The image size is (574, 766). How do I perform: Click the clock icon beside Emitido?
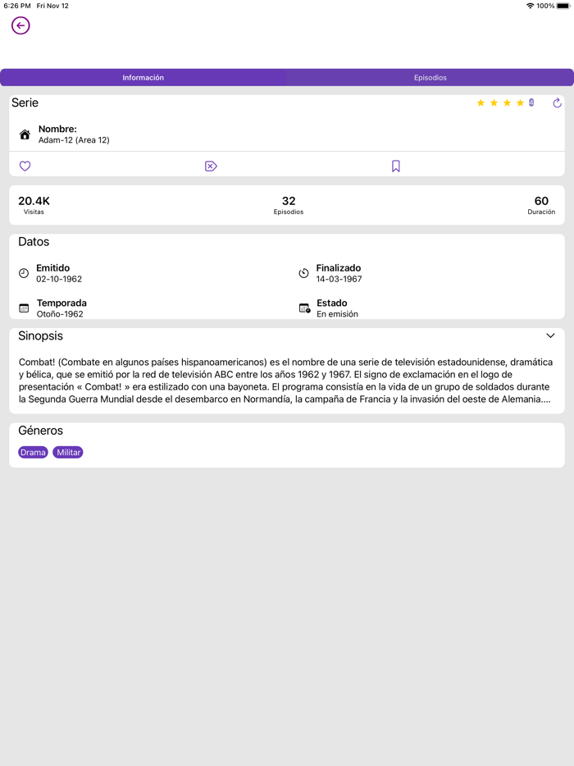pos(24,273)
